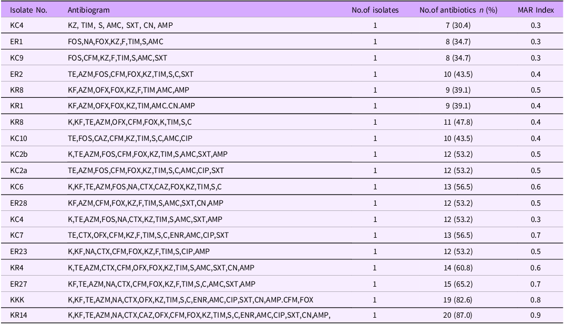564x324 pixels.
Task: Click the '7 (30.4)' antibiotics cell
Action: [458, 25]
